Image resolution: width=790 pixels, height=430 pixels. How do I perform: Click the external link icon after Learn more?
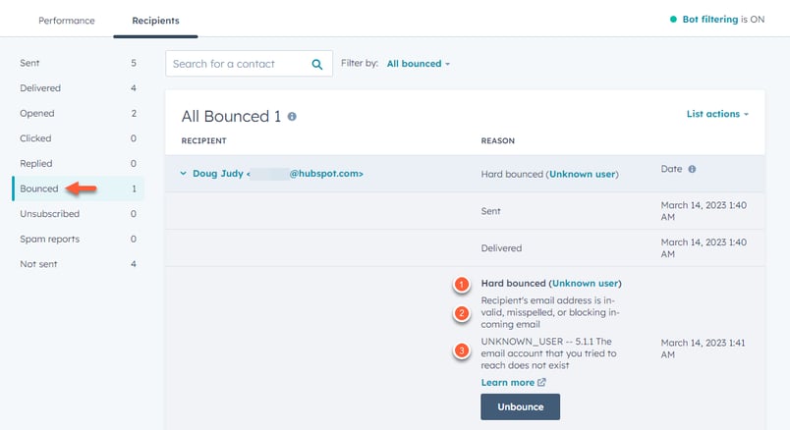point(542,383)
